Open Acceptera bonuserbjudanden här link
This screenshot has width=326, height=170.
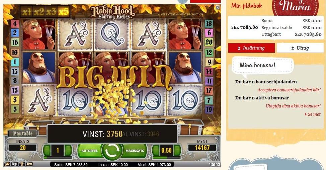point(289,90)
